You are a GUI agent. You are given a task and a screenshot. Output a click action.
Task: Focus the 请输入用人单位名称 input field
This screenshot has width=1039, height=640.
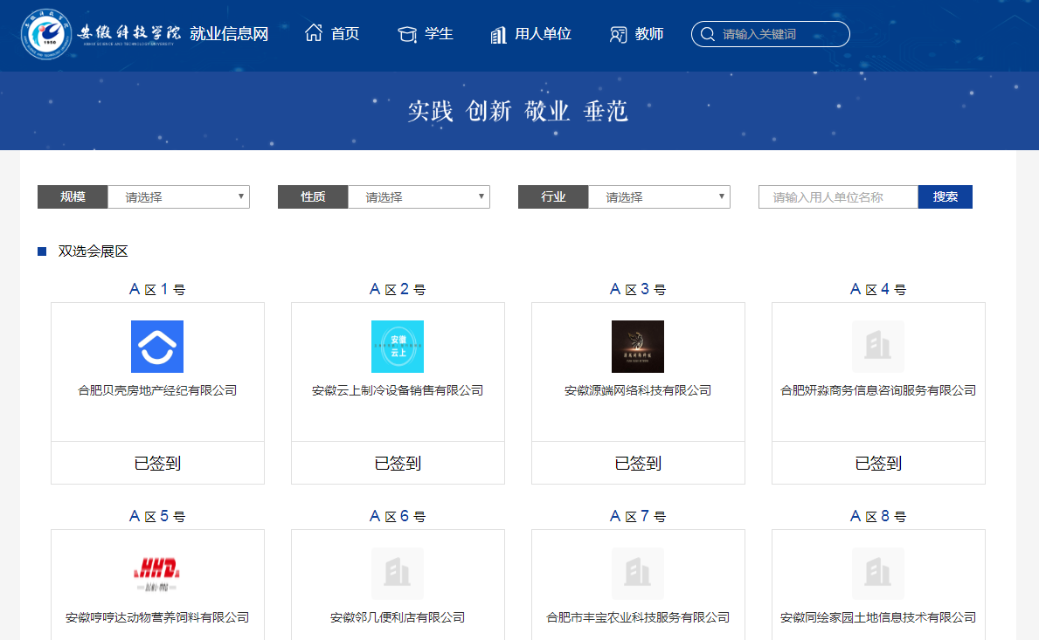coord(838,197)
